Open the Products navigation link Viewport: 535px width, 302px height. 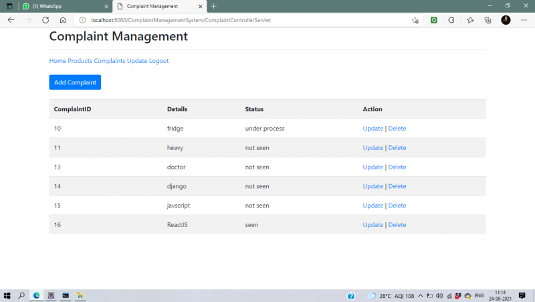pyautogui.click(x=80, y=61)
